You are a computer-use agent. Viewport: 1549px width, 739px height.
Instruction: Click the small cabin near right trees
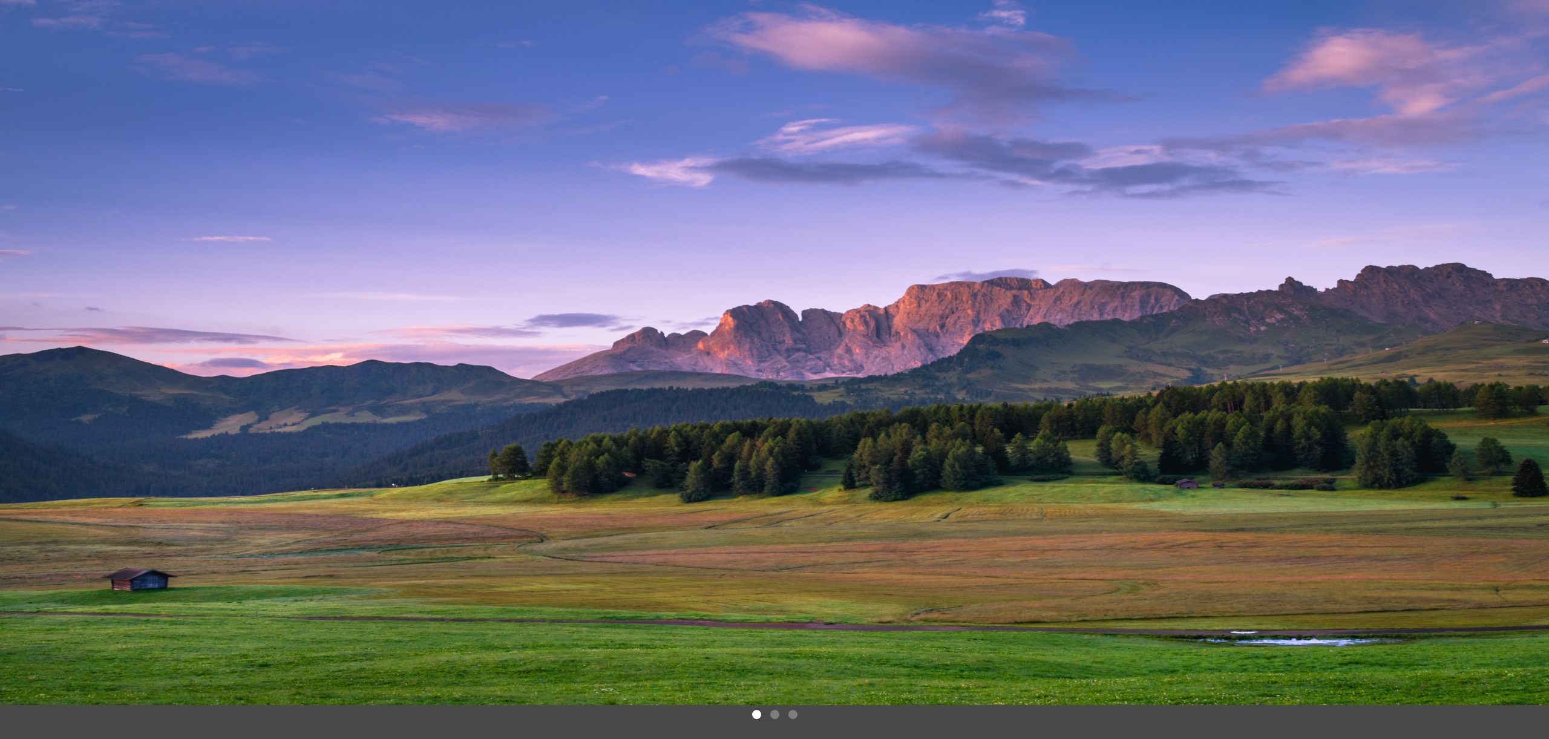[x=1186, y=484]
